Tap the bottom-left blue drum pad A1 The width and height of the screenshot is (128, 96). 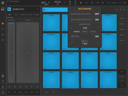[51, 80]
